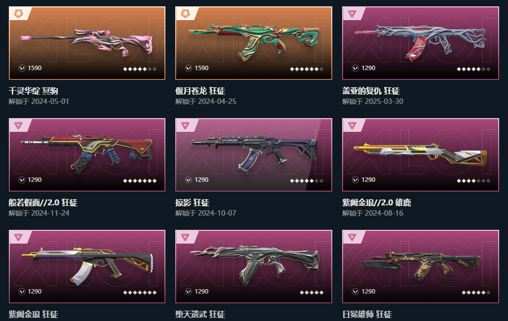The image size is (508, 321).
Task: Select the gold shotgun 紫阙金琅//2.0 雄鹿 image
Action: click(x=421, y=154)
